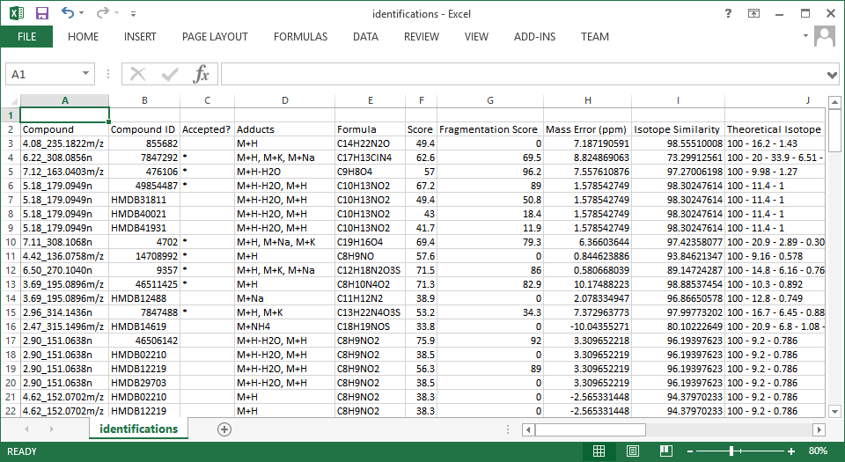The height and width of the screenshot is (462, 845).
Task: Click the horizontal scrollbar left arrow
Action: (528, 429)
